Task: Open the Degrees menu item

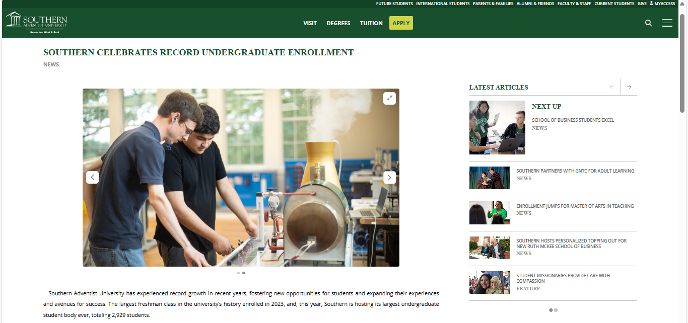Action: coord(338,23)
